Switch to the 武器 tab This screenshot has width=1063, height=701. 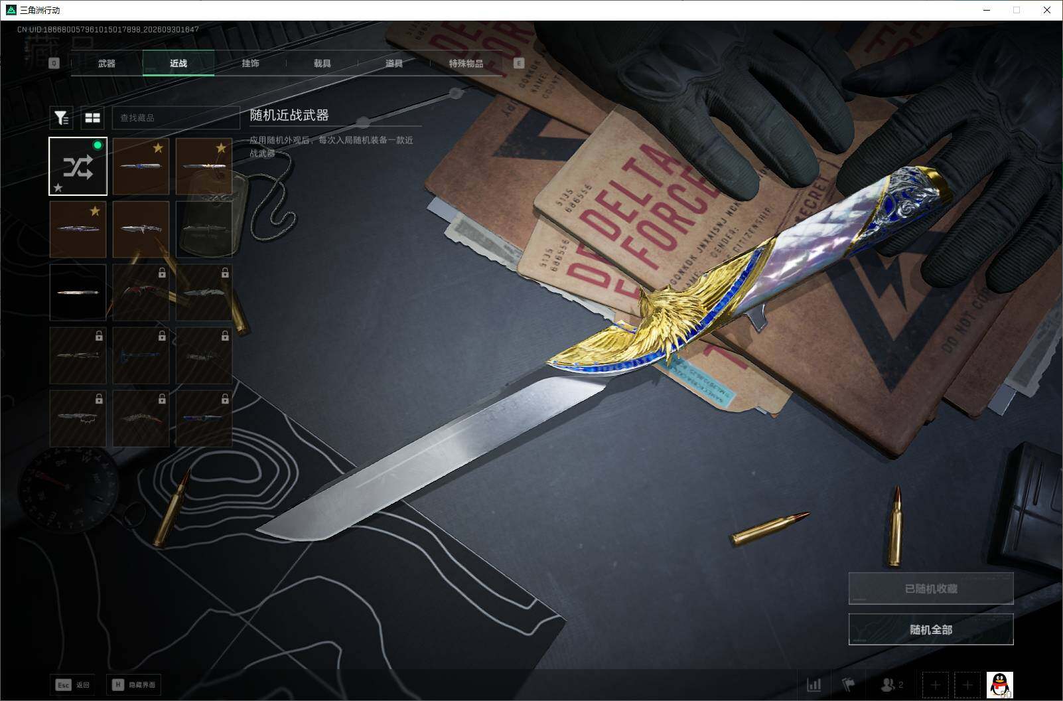pyautogui.click(x=107, y=63)
